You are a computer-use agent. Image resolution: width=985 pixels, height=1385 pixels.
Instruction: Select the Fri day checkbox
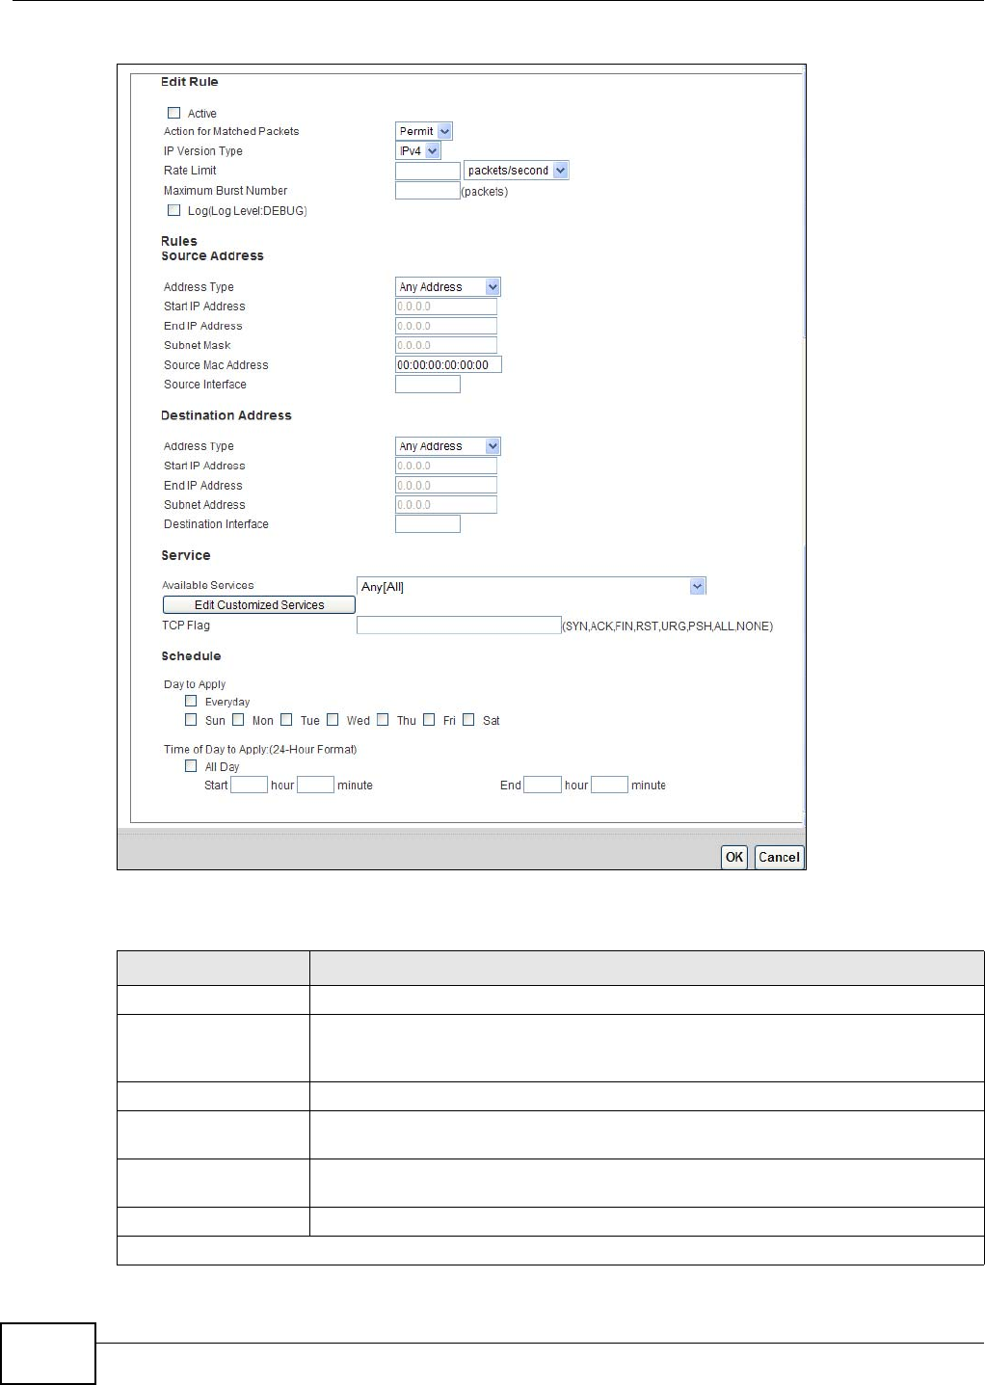pos(429,719)
